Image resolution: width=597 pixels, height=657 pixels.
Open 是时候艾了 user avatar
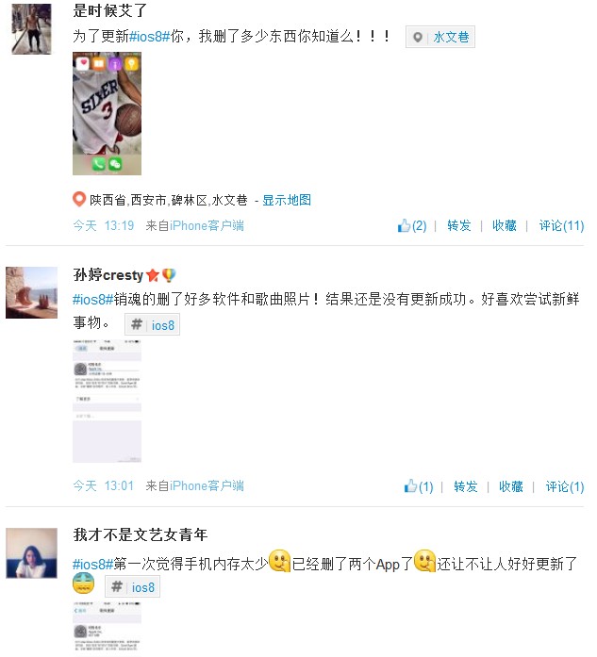(x=31, y=29)
